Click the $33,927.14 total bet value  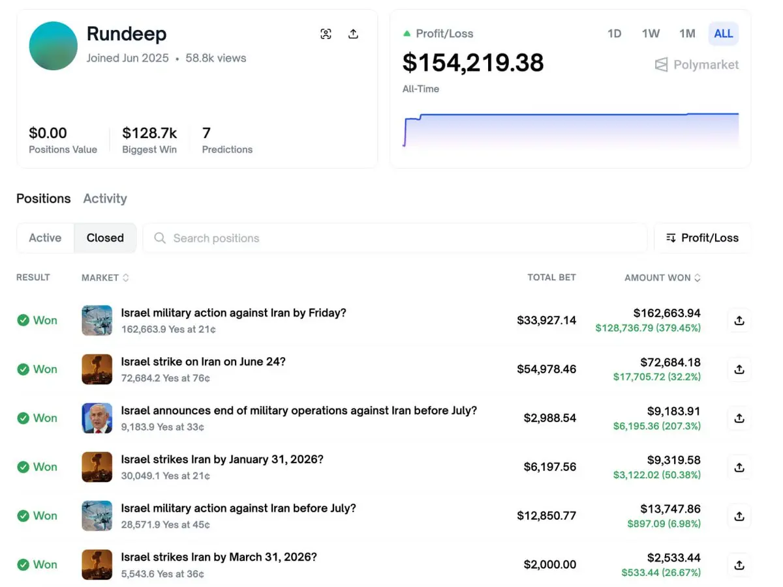coord(547,320)
